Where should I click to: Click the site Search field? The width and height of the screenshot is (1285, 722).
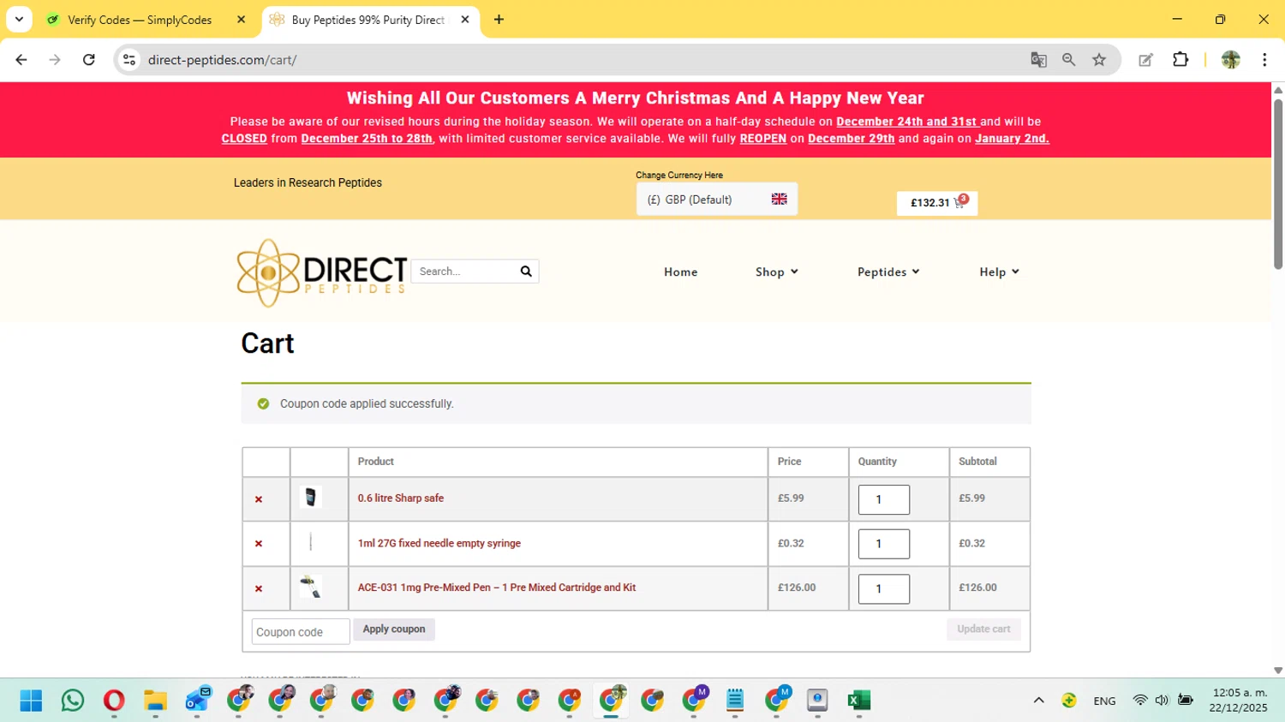tap(464, 271)
